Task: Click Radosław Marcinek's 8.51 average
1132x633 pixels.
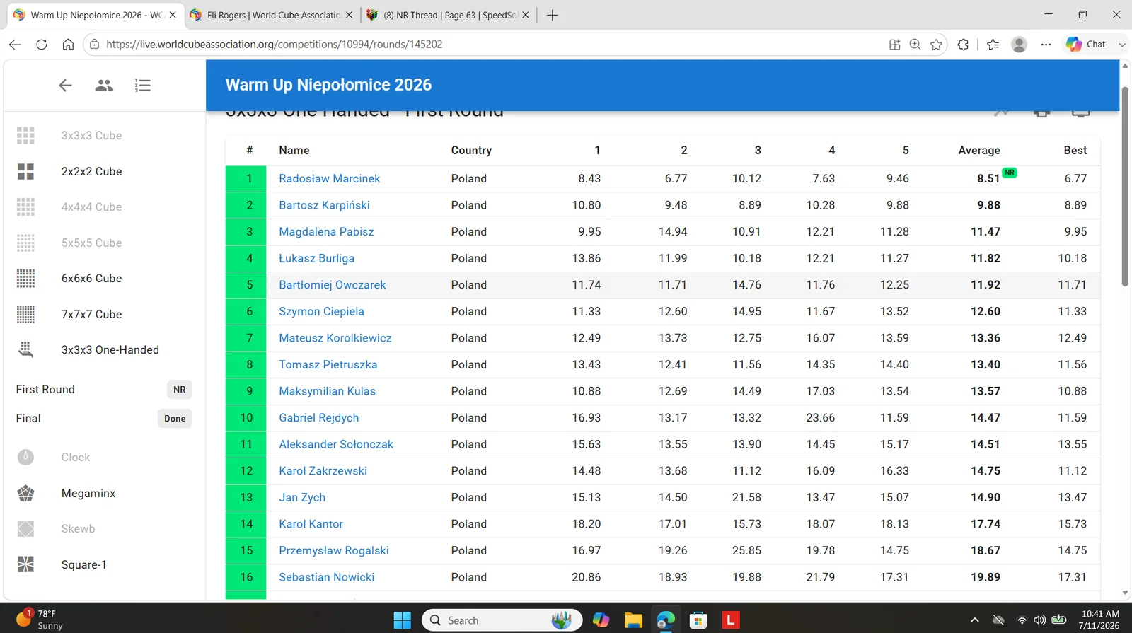Action: (988, 178)
